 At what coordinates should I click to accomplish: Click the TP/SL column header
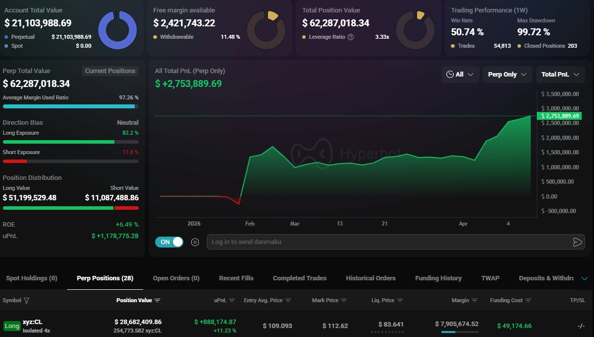coord(577,300)
